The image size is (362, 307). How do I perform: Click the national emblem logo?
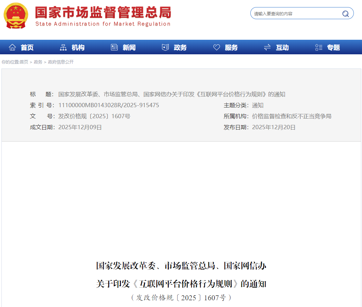click(x=16, y=16)
